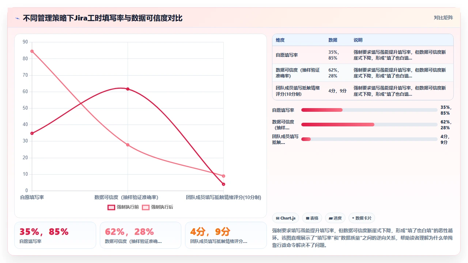Image resolution: width=468 pixels, height=263 pixels.
Task: Click the 数据可信度 progress bar
Action: (x=369, y=125)
